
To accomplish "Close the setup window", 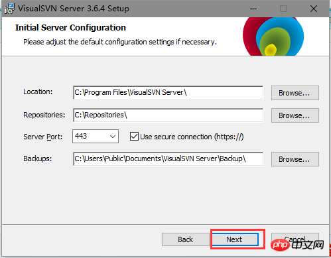I will pos(314,9).
